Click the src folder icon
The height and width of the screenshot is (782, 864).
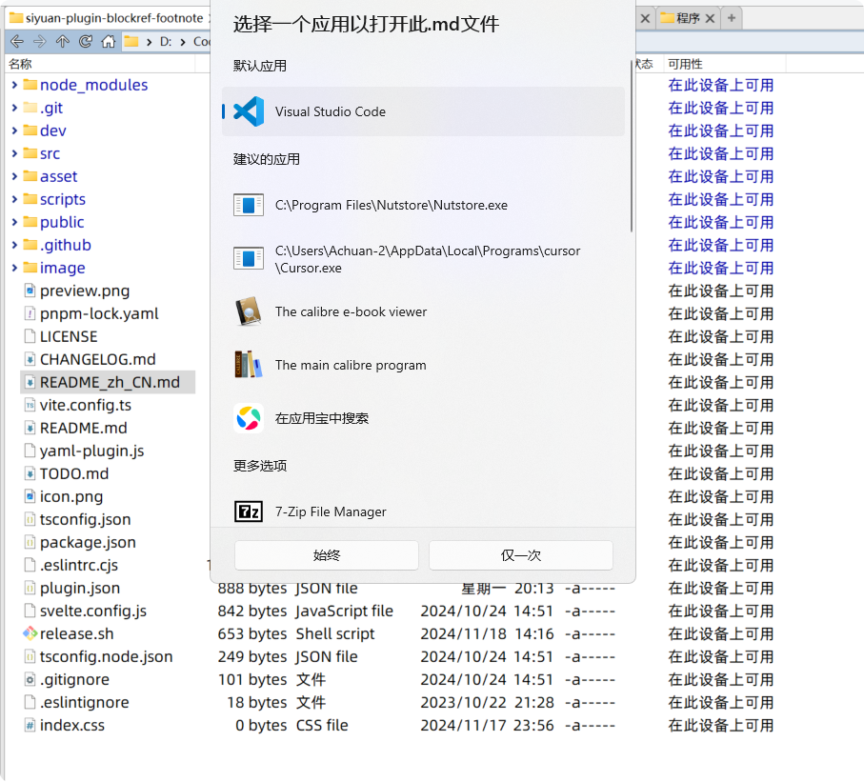coord(30,153)
